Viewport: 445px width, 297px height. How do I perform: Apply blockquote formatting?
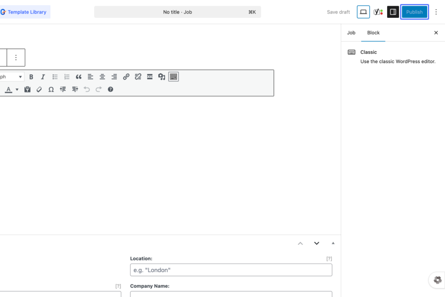79,77
